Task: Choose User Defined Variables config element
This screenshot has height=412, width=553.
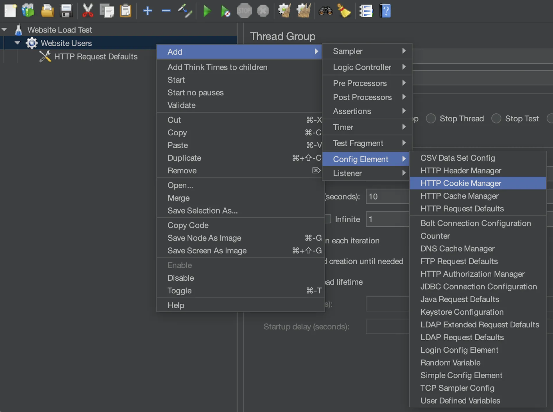Action: (460, 401)
